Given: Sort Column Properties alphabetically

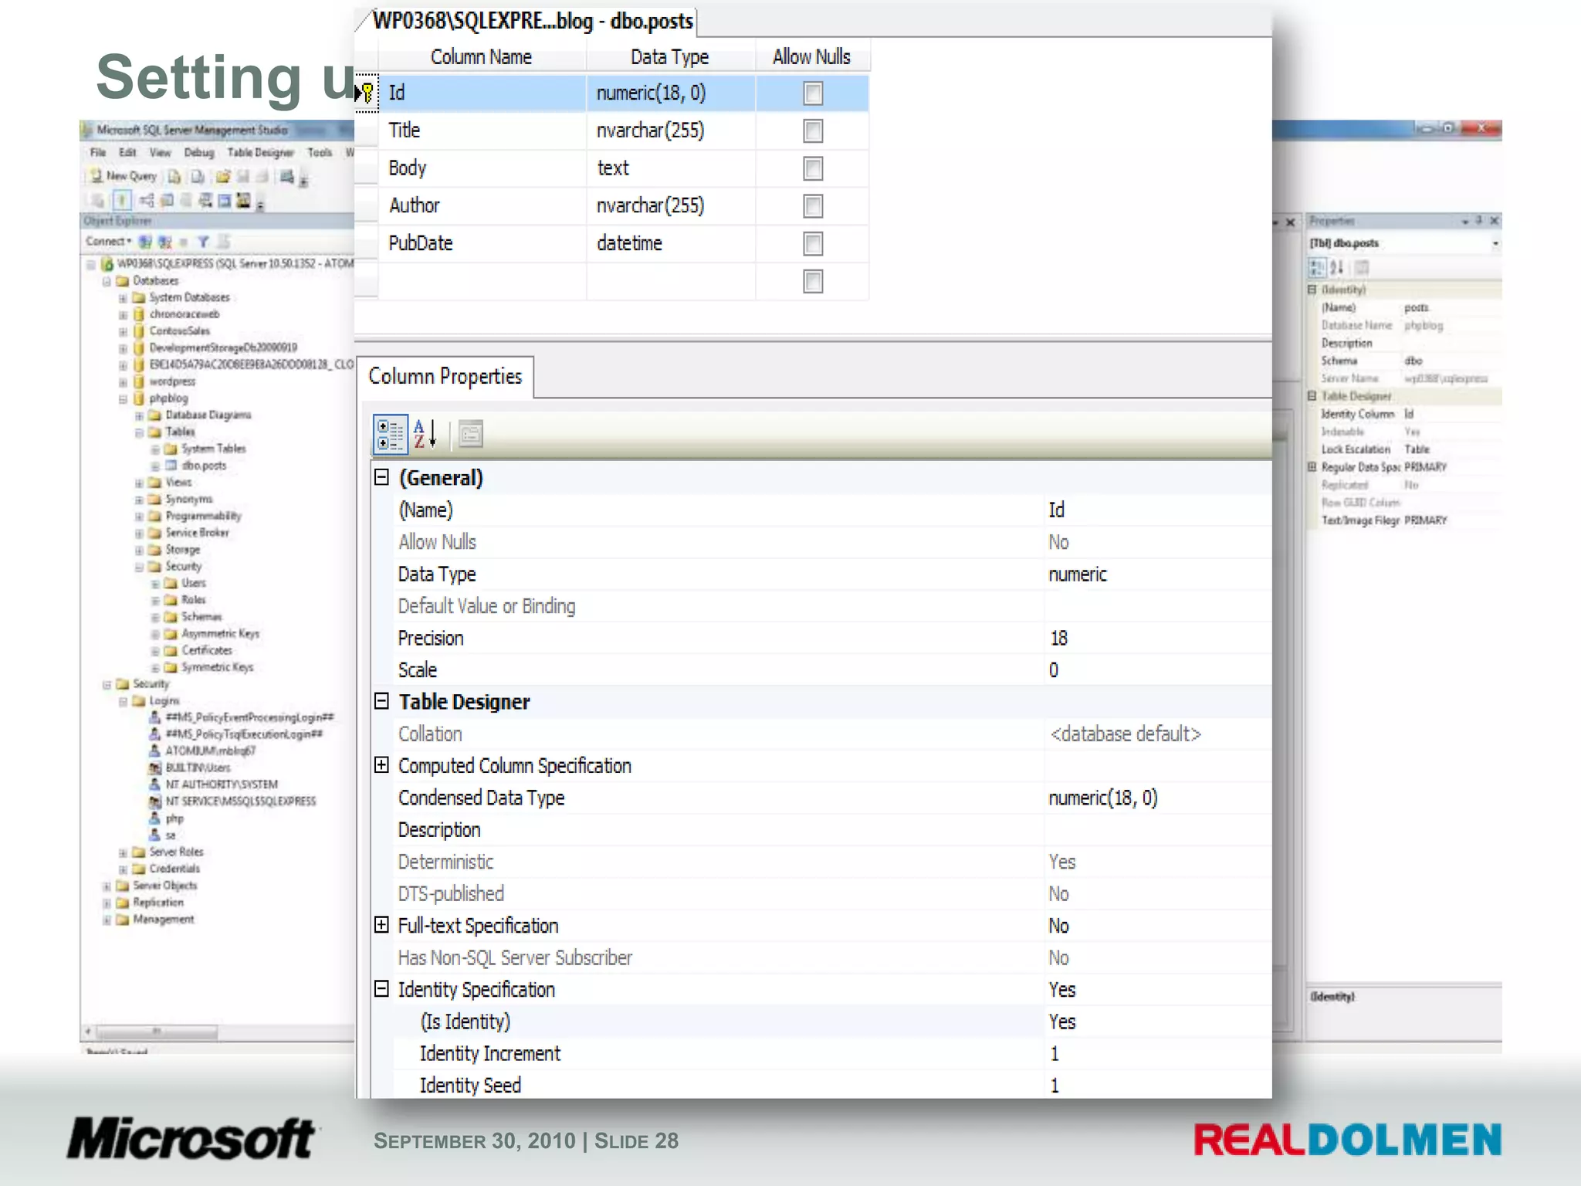Looking at the screenshot, I should pyautogui.click(x=425, y=434).
